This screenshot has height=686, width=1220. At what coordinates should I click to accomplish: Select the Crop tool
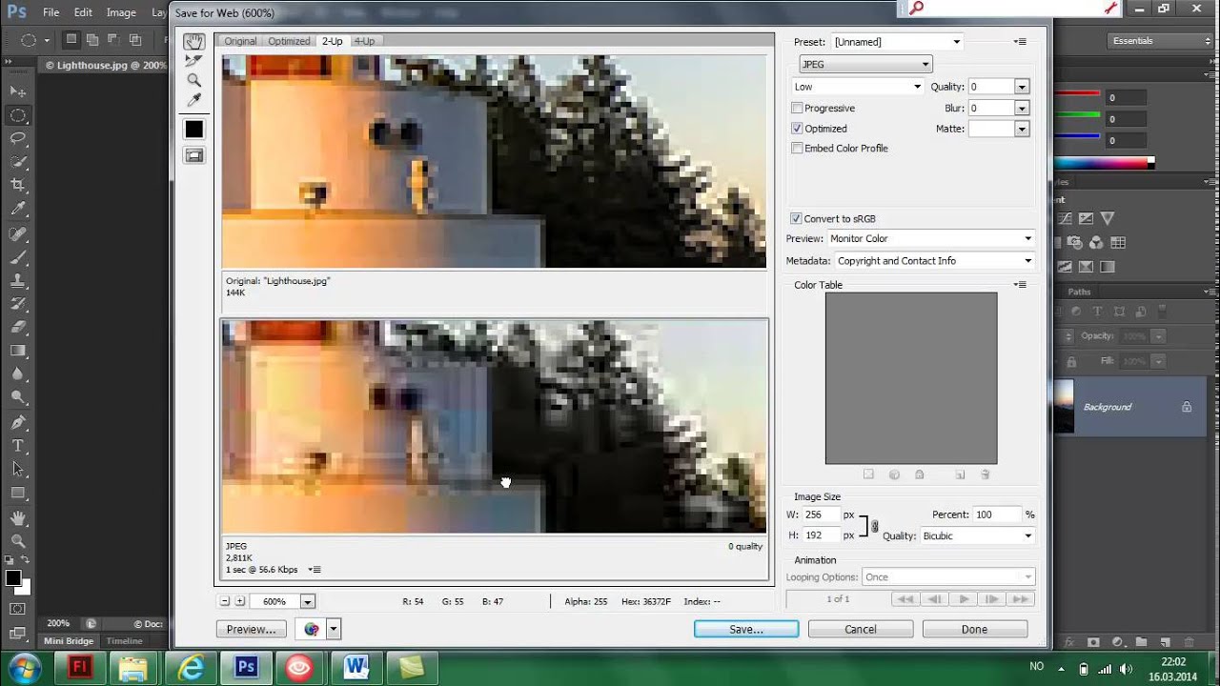point(18,185)
